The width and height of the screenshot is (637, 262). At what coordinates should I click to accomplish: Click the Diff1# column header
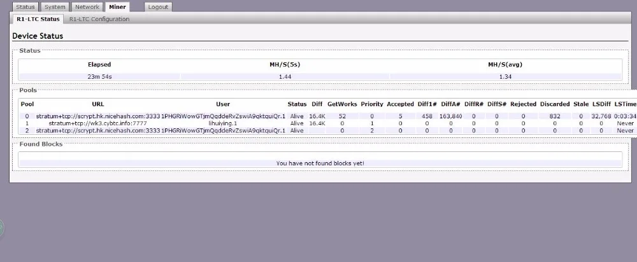[x=427, y=104]
